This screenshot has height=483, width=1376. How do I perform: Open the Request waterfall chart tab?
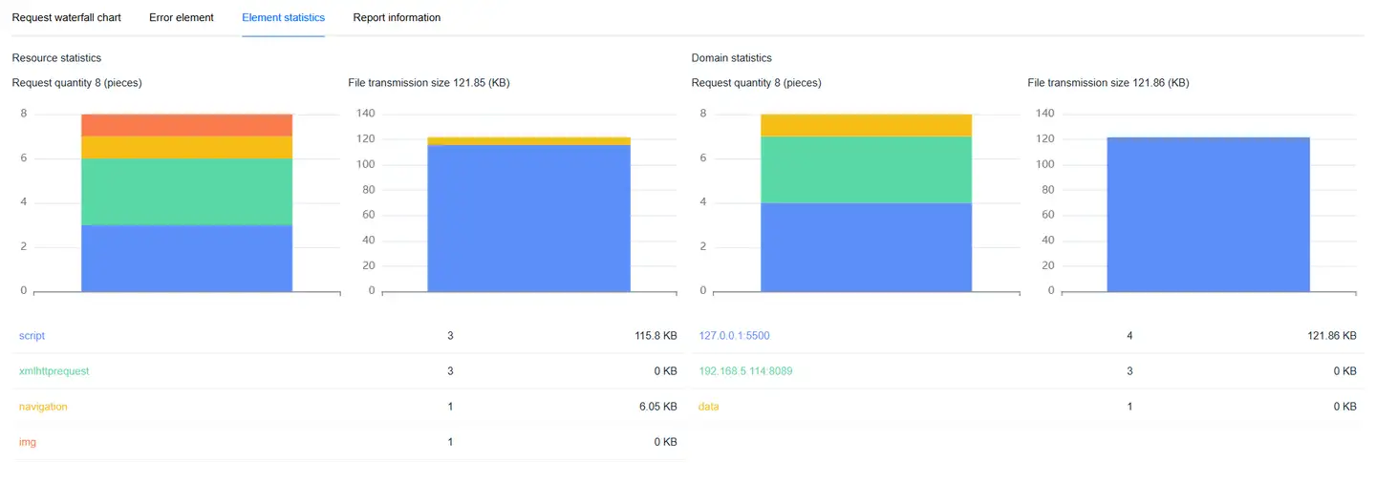66,17
